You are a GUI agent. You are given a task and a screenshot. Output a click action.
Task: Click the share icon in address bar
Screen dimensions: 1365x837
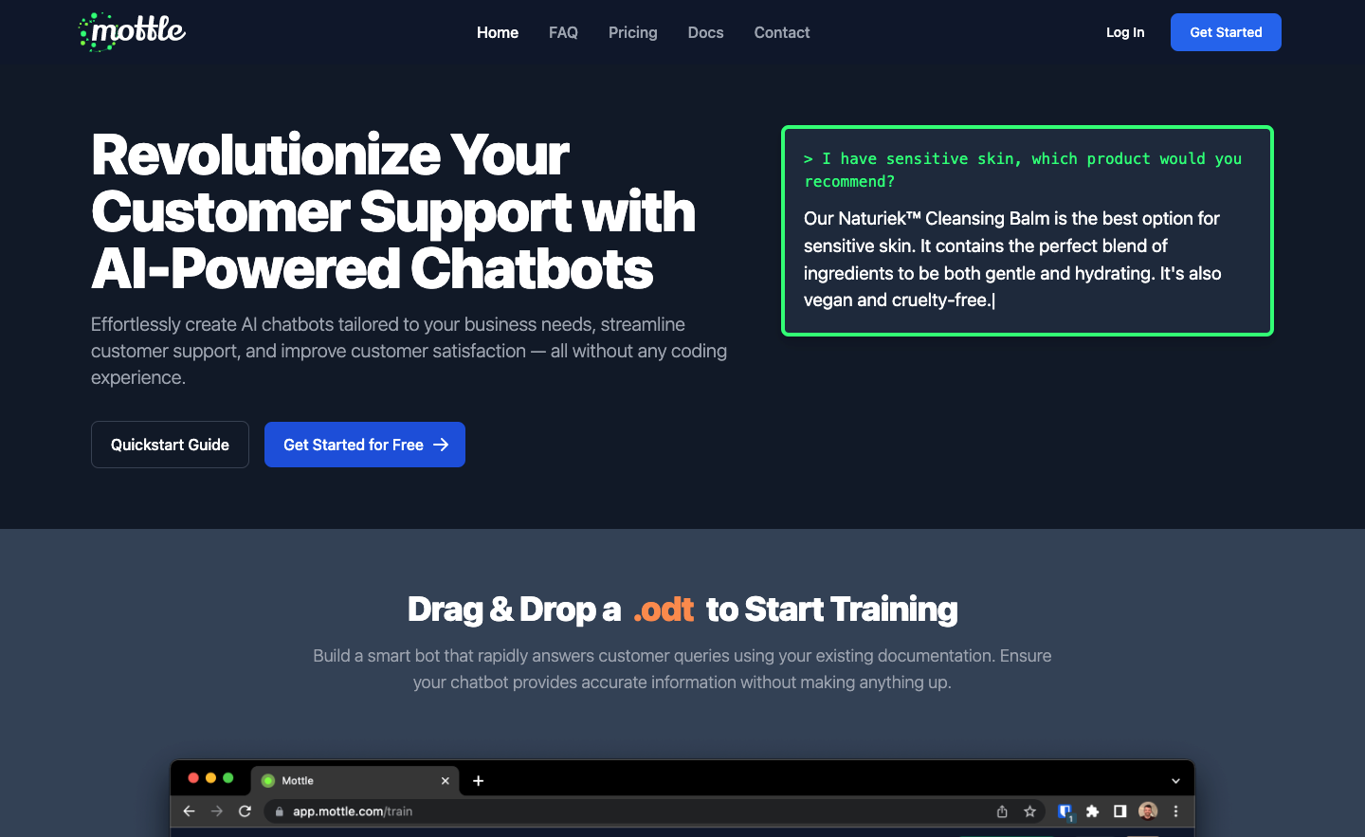coord(1002,811)
